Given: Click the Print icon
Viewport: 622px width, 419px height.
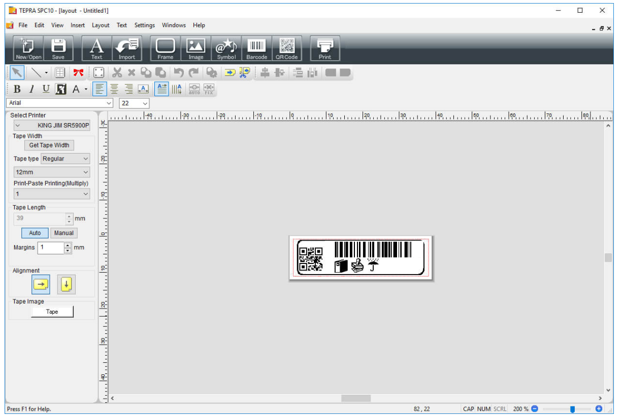Looking at the screenshot, I should point(325,49).
